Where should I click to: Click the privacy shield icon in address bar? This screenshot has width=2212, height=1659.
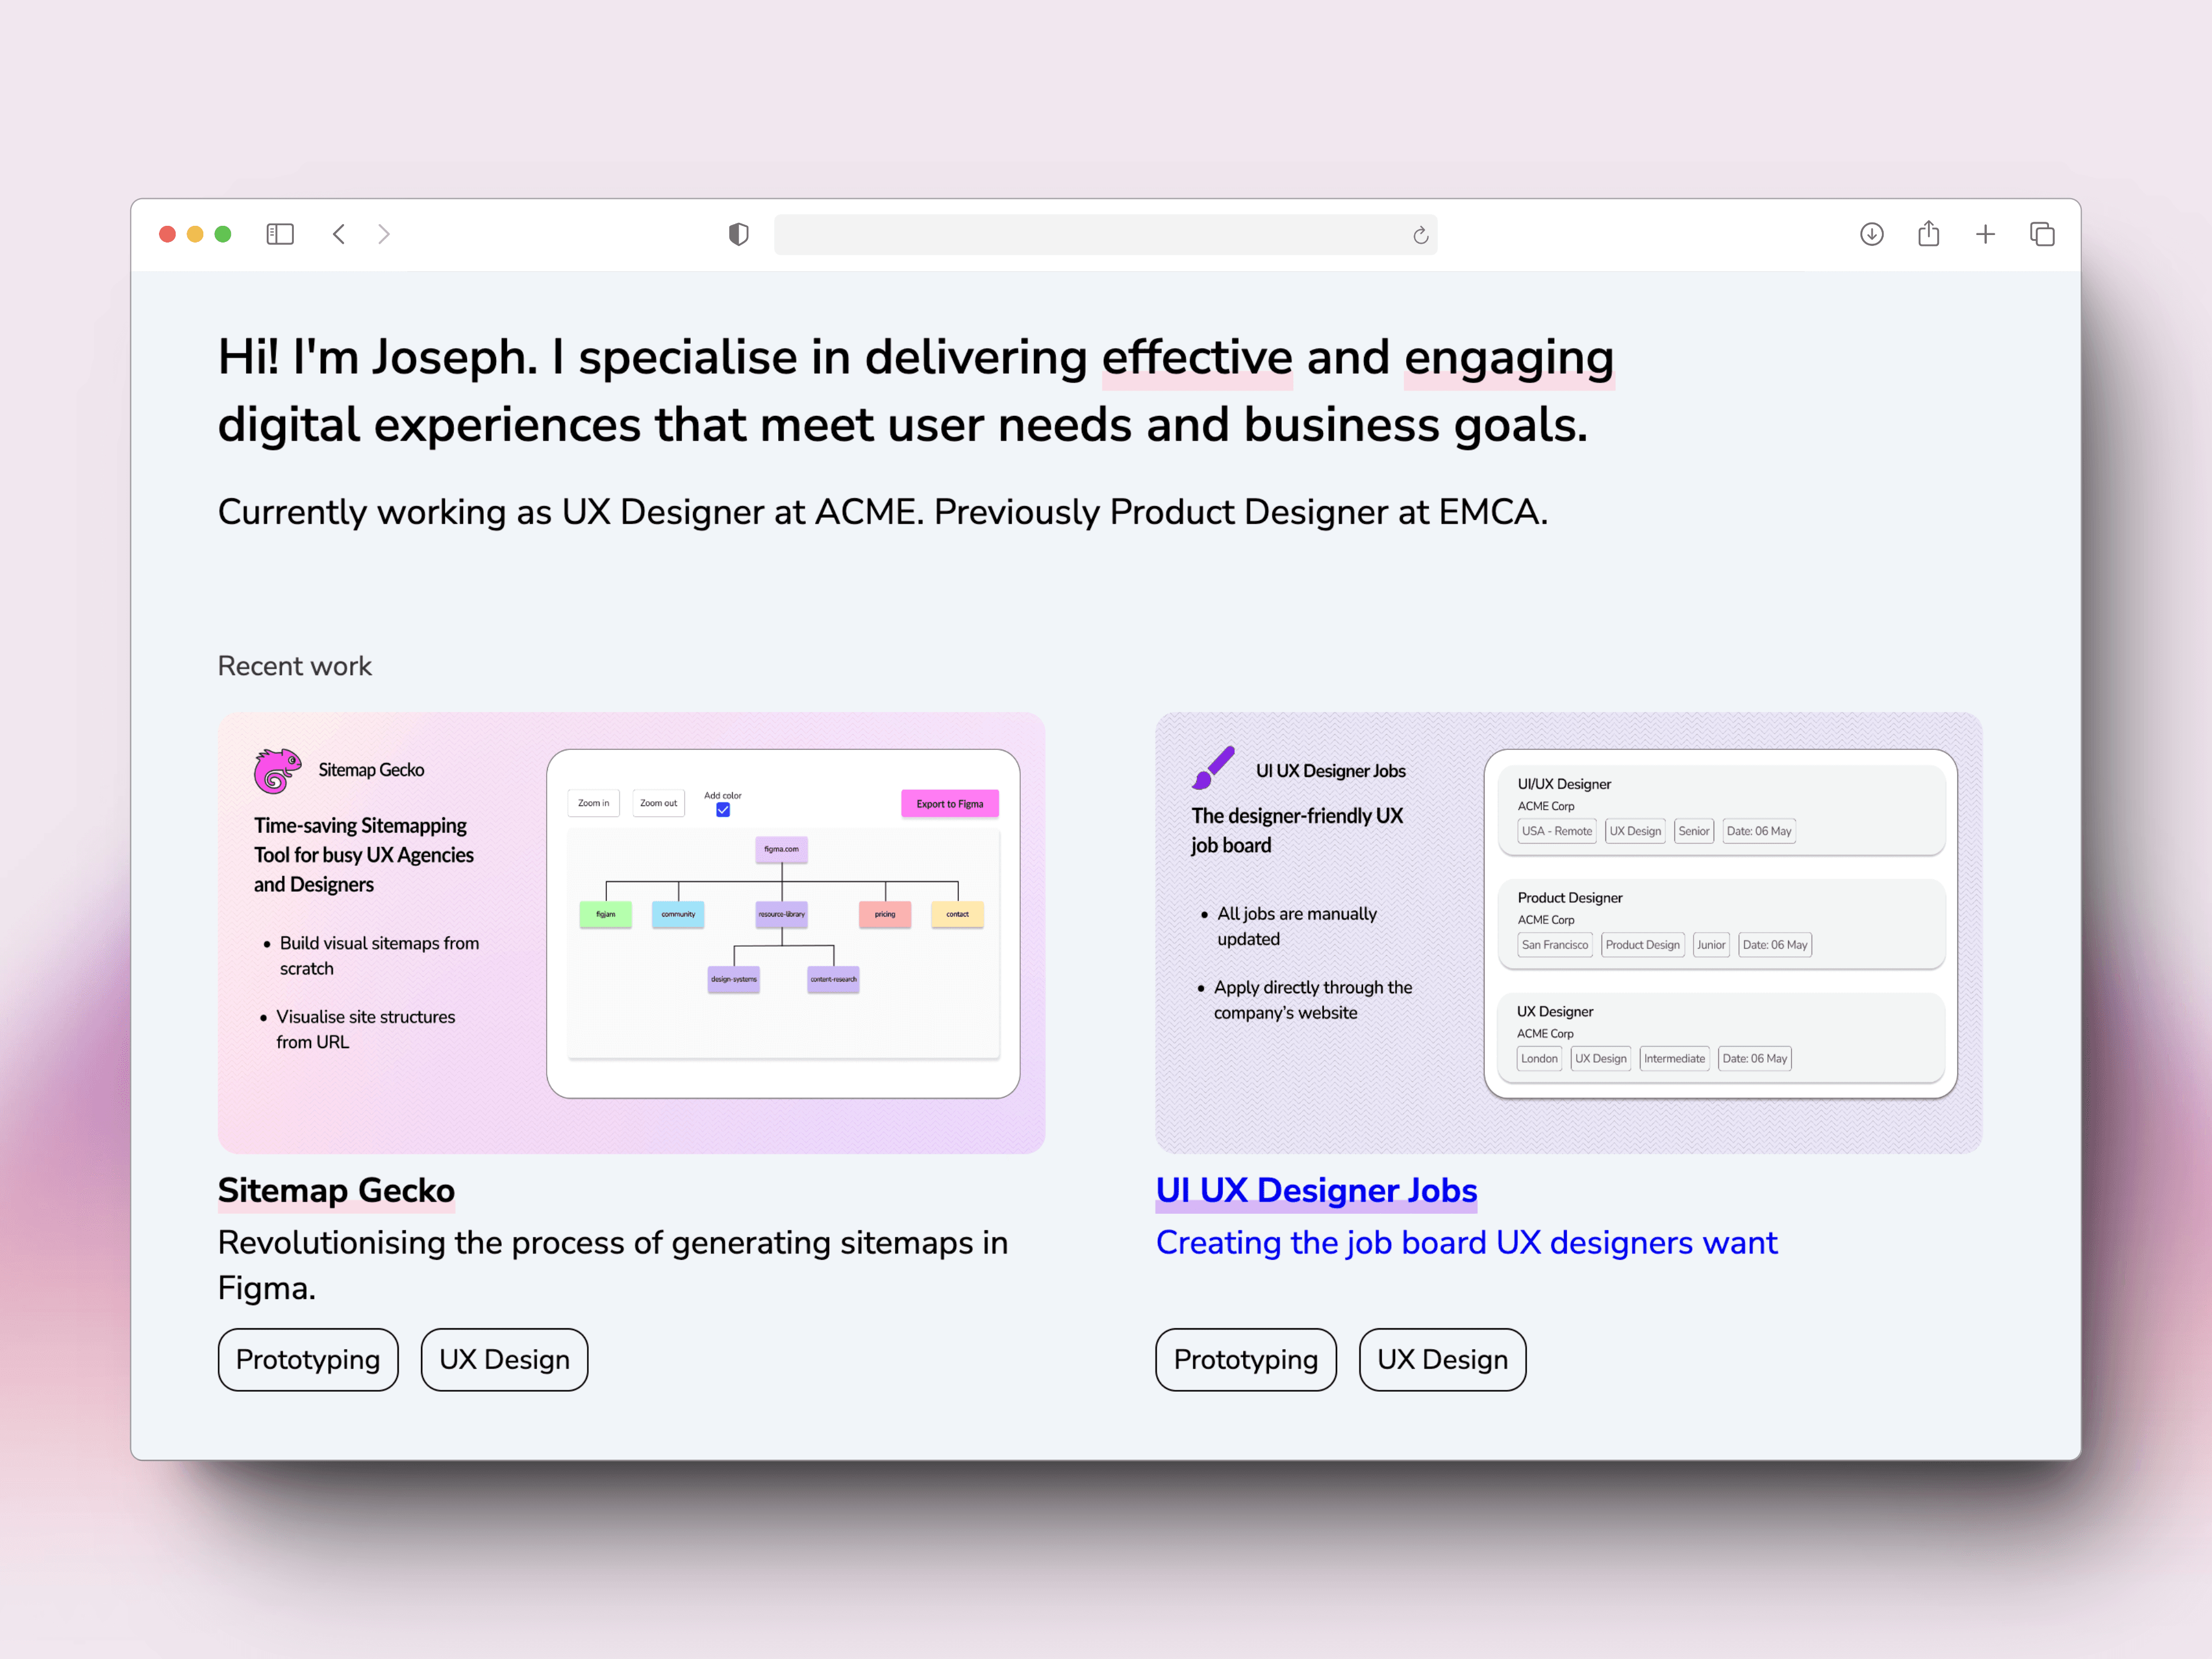click(737, 234)
